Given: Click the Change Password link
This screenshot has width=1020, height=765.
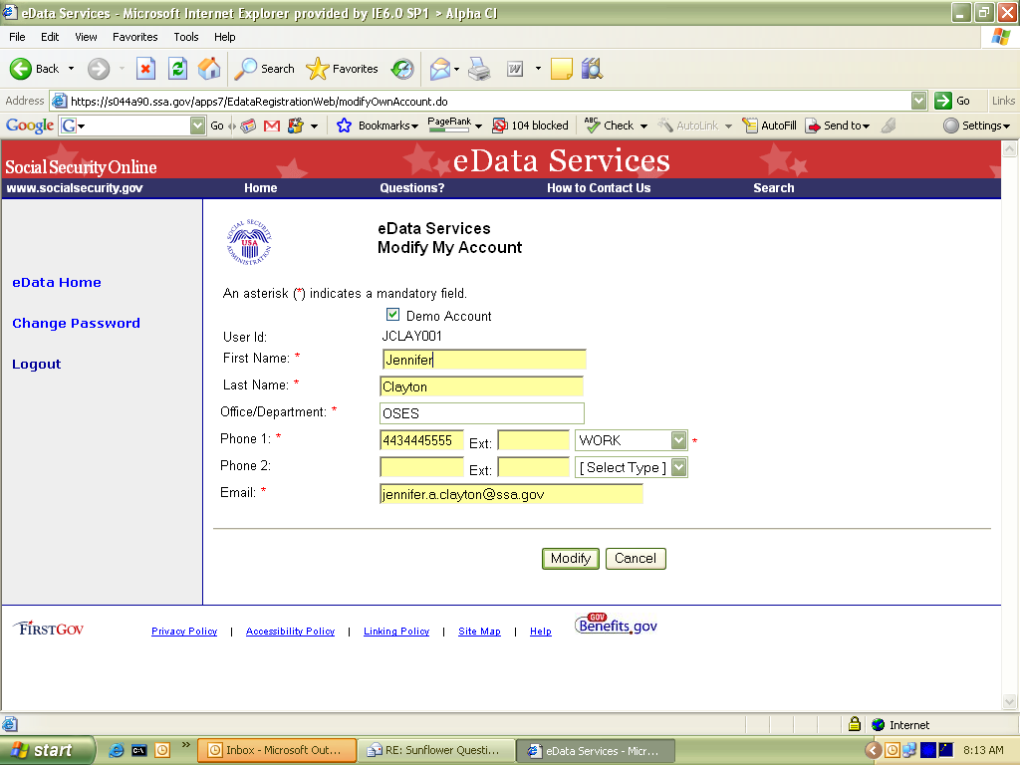Looking at the screenshot, I should (x=76, y=324).
